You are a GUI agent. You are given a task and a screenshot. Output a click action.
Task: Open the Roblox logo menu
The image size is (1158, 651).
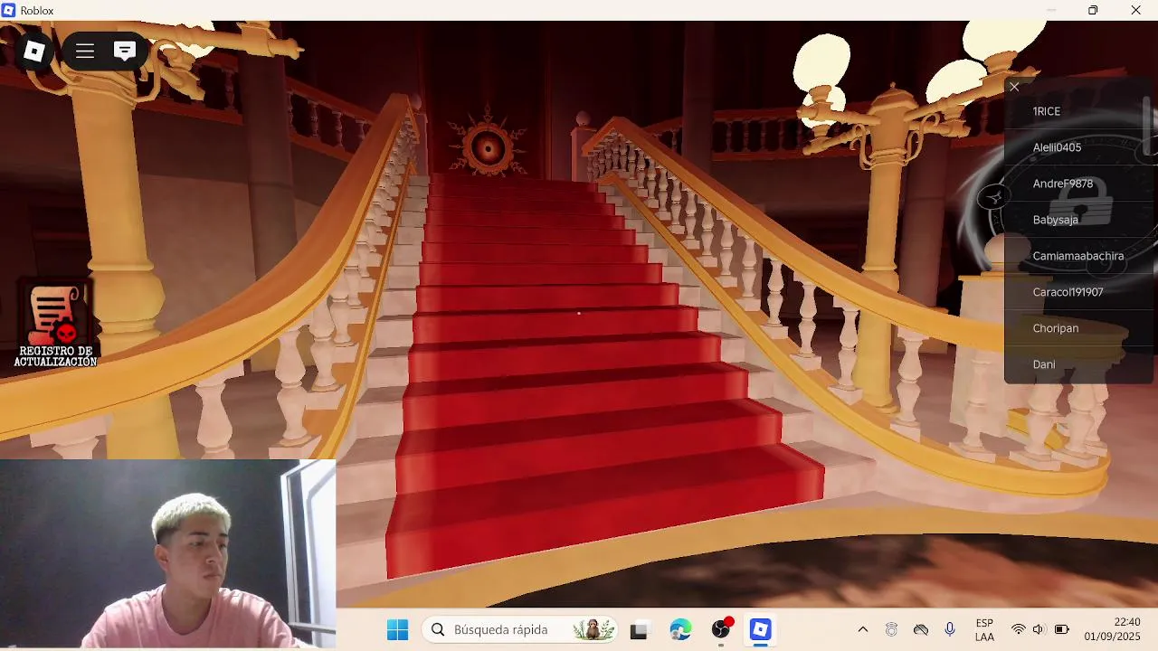pos(34,52)
